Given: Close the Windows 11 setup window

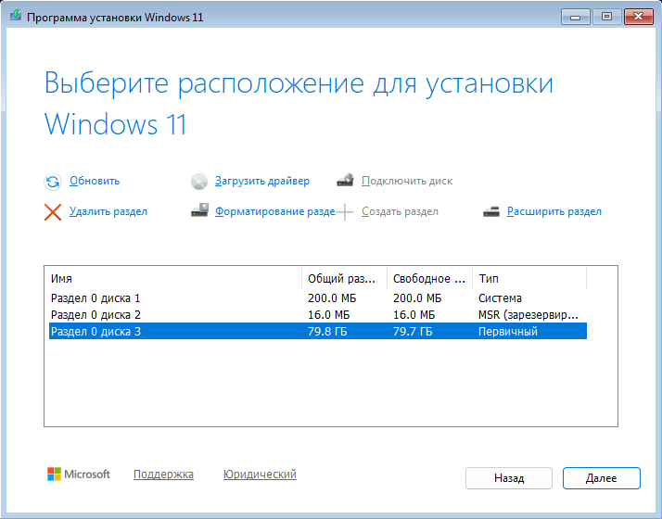Looking at the screenshot, I should click(638, 17).
